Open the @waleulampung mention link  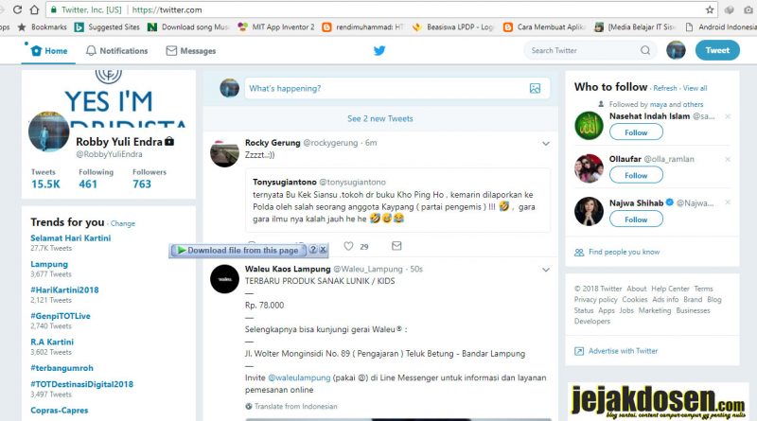coord(299,377)
